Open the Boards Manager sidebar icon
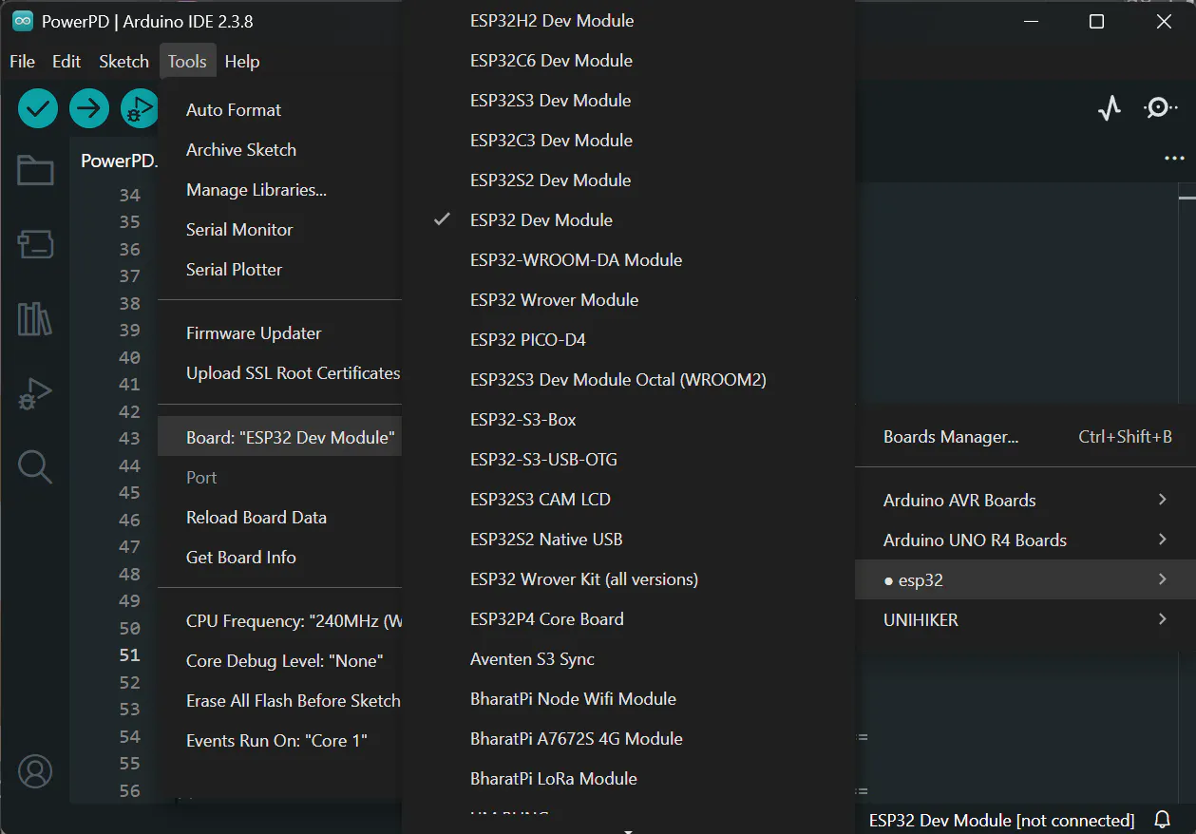Image resolution: width=1196 pixels, height=834 pixels. click(x=35, y=244)
